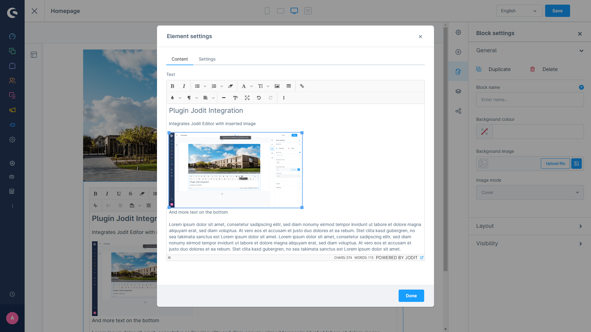Open media library for background image

tap(577, 164)
